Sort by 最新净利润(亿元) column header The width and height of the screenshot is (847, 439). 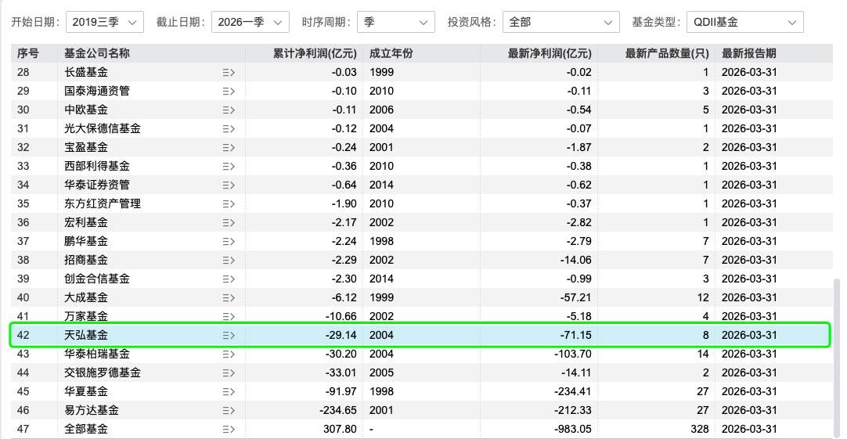click(550, 53)
